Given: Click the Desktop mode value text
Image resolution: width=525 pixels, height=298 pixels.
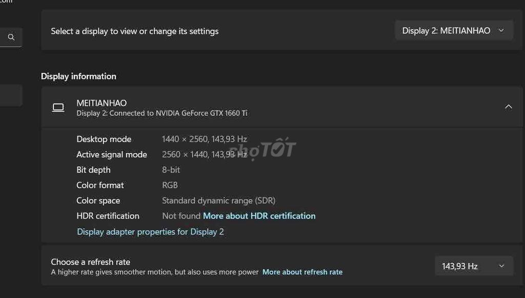Looking at the screenshot, I should [x=204, y=139].
